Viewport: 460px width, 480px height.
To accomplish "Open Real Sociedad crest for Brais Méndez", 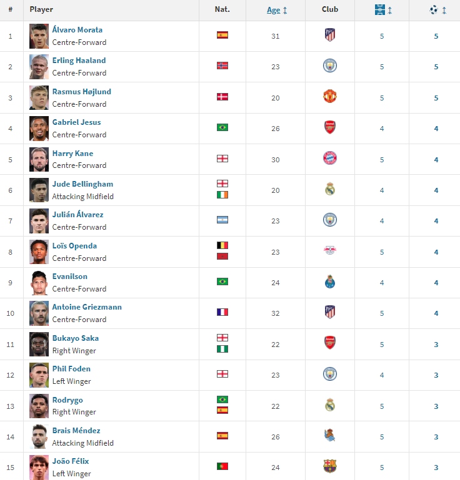I will tap(330, 435).
